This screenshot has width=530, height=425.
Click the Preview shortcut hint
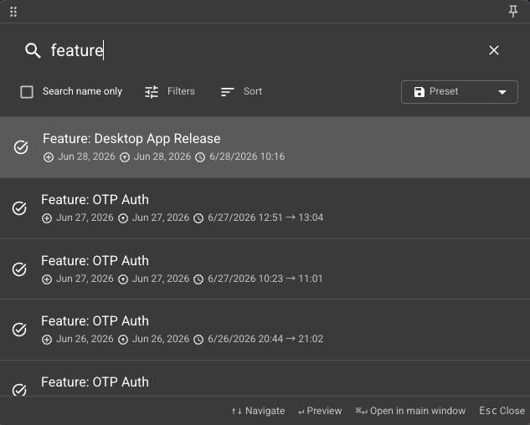(320, 411)
